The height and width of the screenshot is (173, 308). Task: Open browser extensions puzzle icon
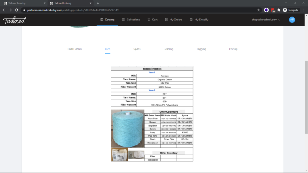point(278,10)
